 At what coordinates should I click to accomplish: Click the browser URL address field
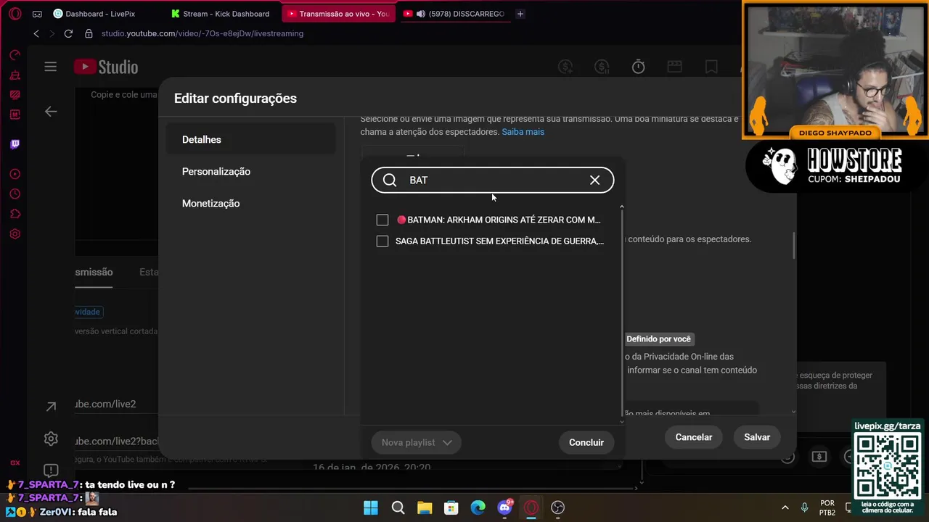202,33
